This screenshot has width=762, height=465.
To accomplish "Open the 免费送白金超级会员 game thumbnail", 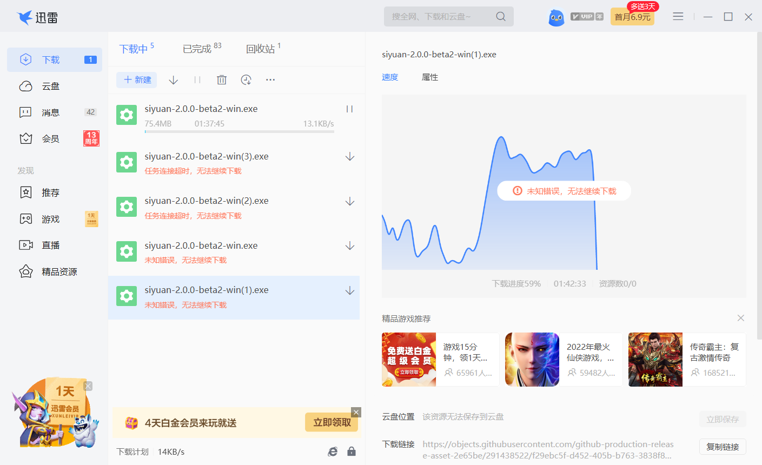I will click(x=409, y=360).
